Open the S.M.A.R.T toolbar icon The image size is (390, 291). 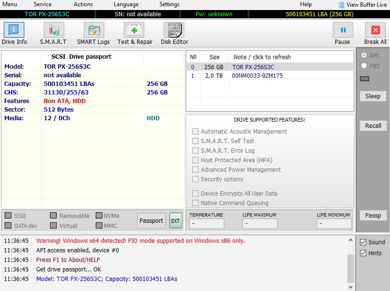(x=53, y=33)
